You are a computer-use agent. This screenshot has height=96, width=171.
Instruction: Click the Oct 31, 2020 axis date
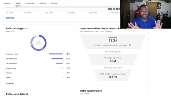tap(114, 13)
